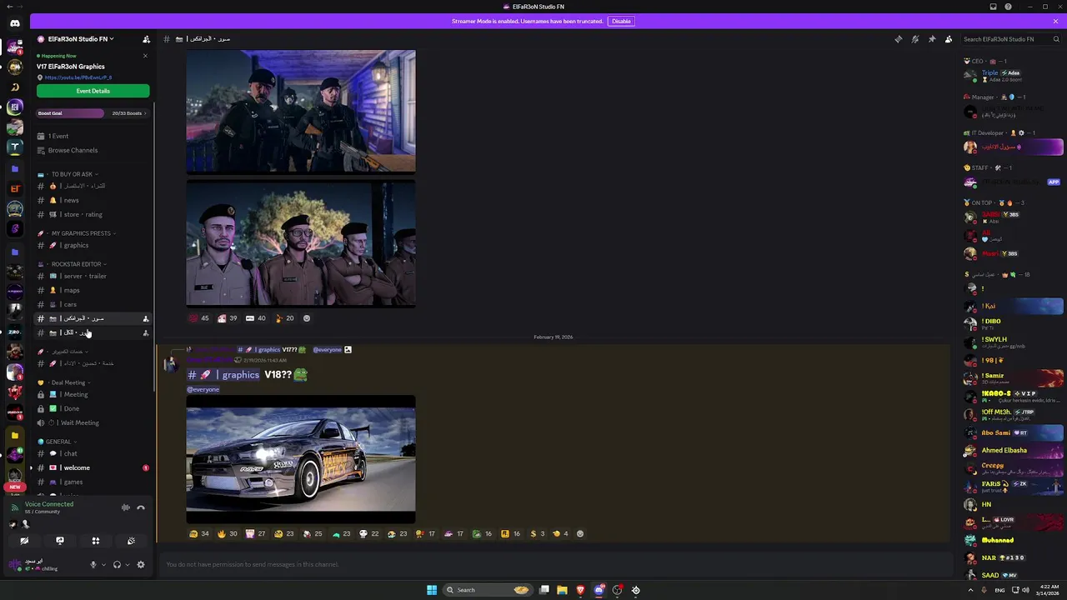The image size is (1067, 600).
Task: Open the Activities launcher icon
Action: (95, 541)
